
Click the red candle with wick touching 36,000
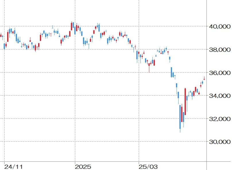pyautogui.click(x=149, y=65)
